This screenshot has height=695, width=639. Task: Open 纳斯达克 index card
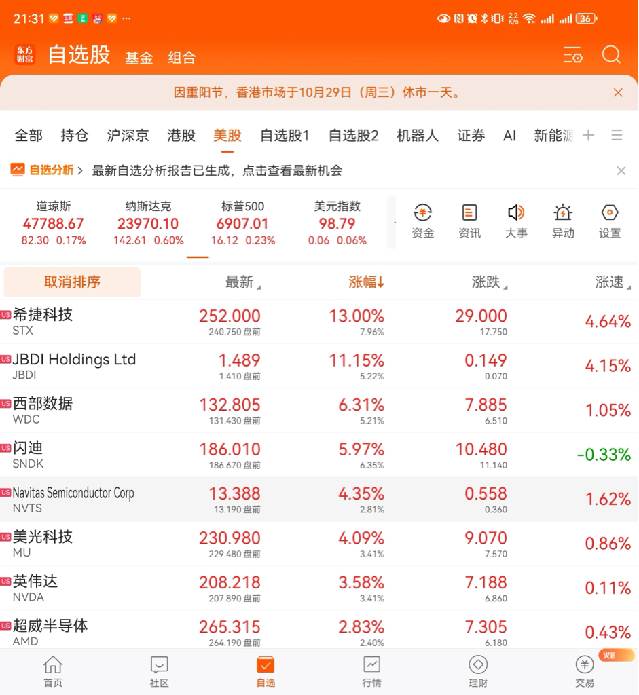pyautogui.click(x=148, y=223)
